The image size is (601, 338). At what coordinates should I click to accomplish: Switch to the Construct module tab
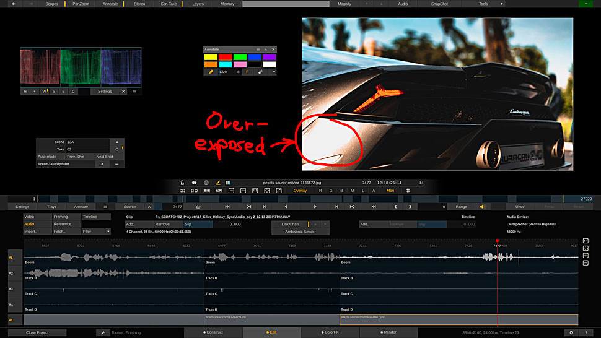coord(213,332)
